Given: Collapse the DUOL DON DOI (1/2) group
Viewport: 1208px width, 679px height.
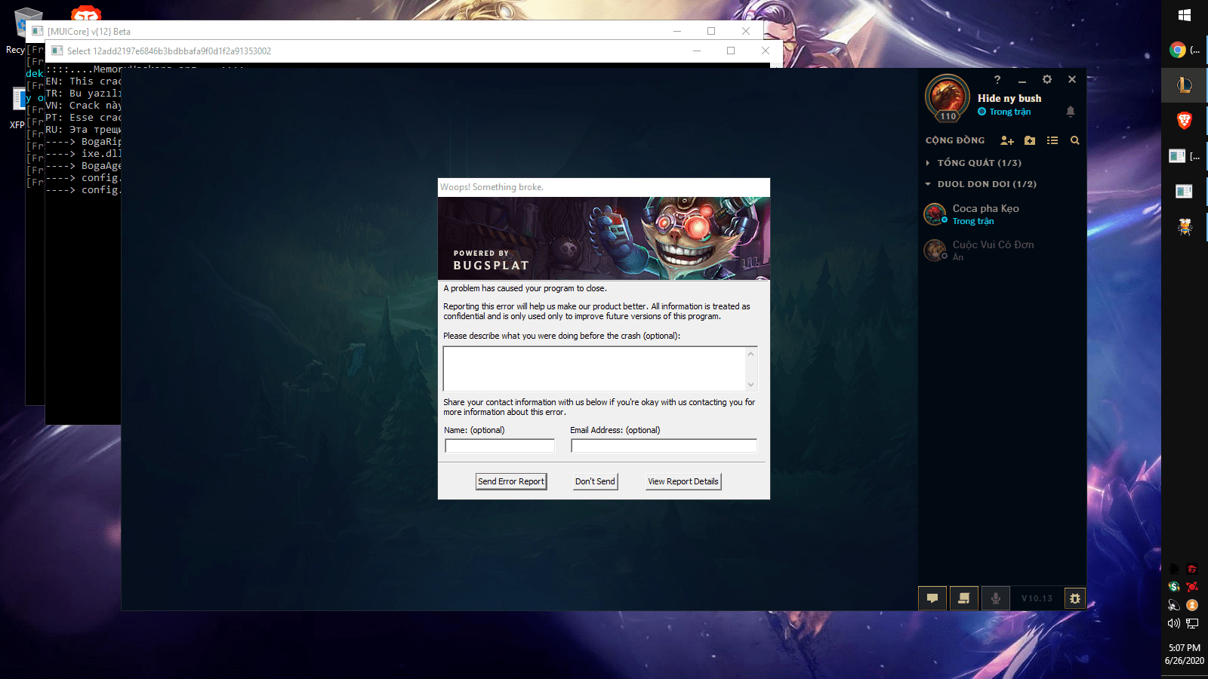Looking at the screenshot, I should pos(981,184).
